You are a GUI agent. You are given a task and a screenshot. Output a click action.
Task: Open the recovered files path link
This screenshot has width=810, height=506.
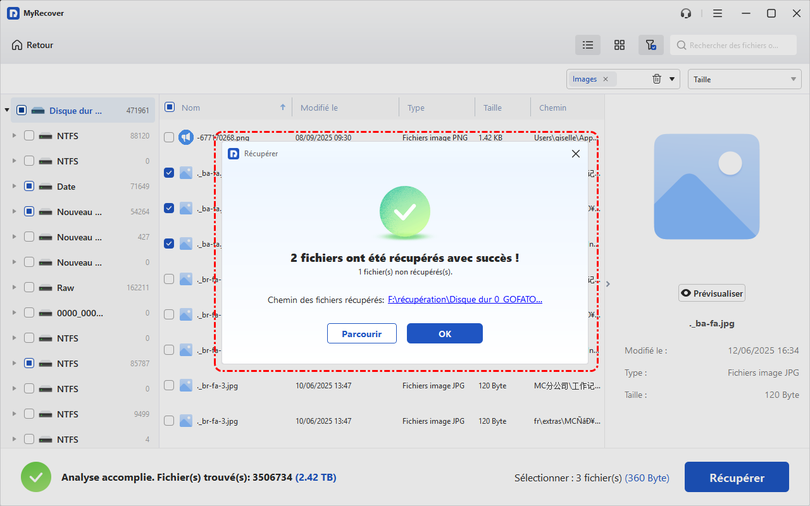coord(464,300)
